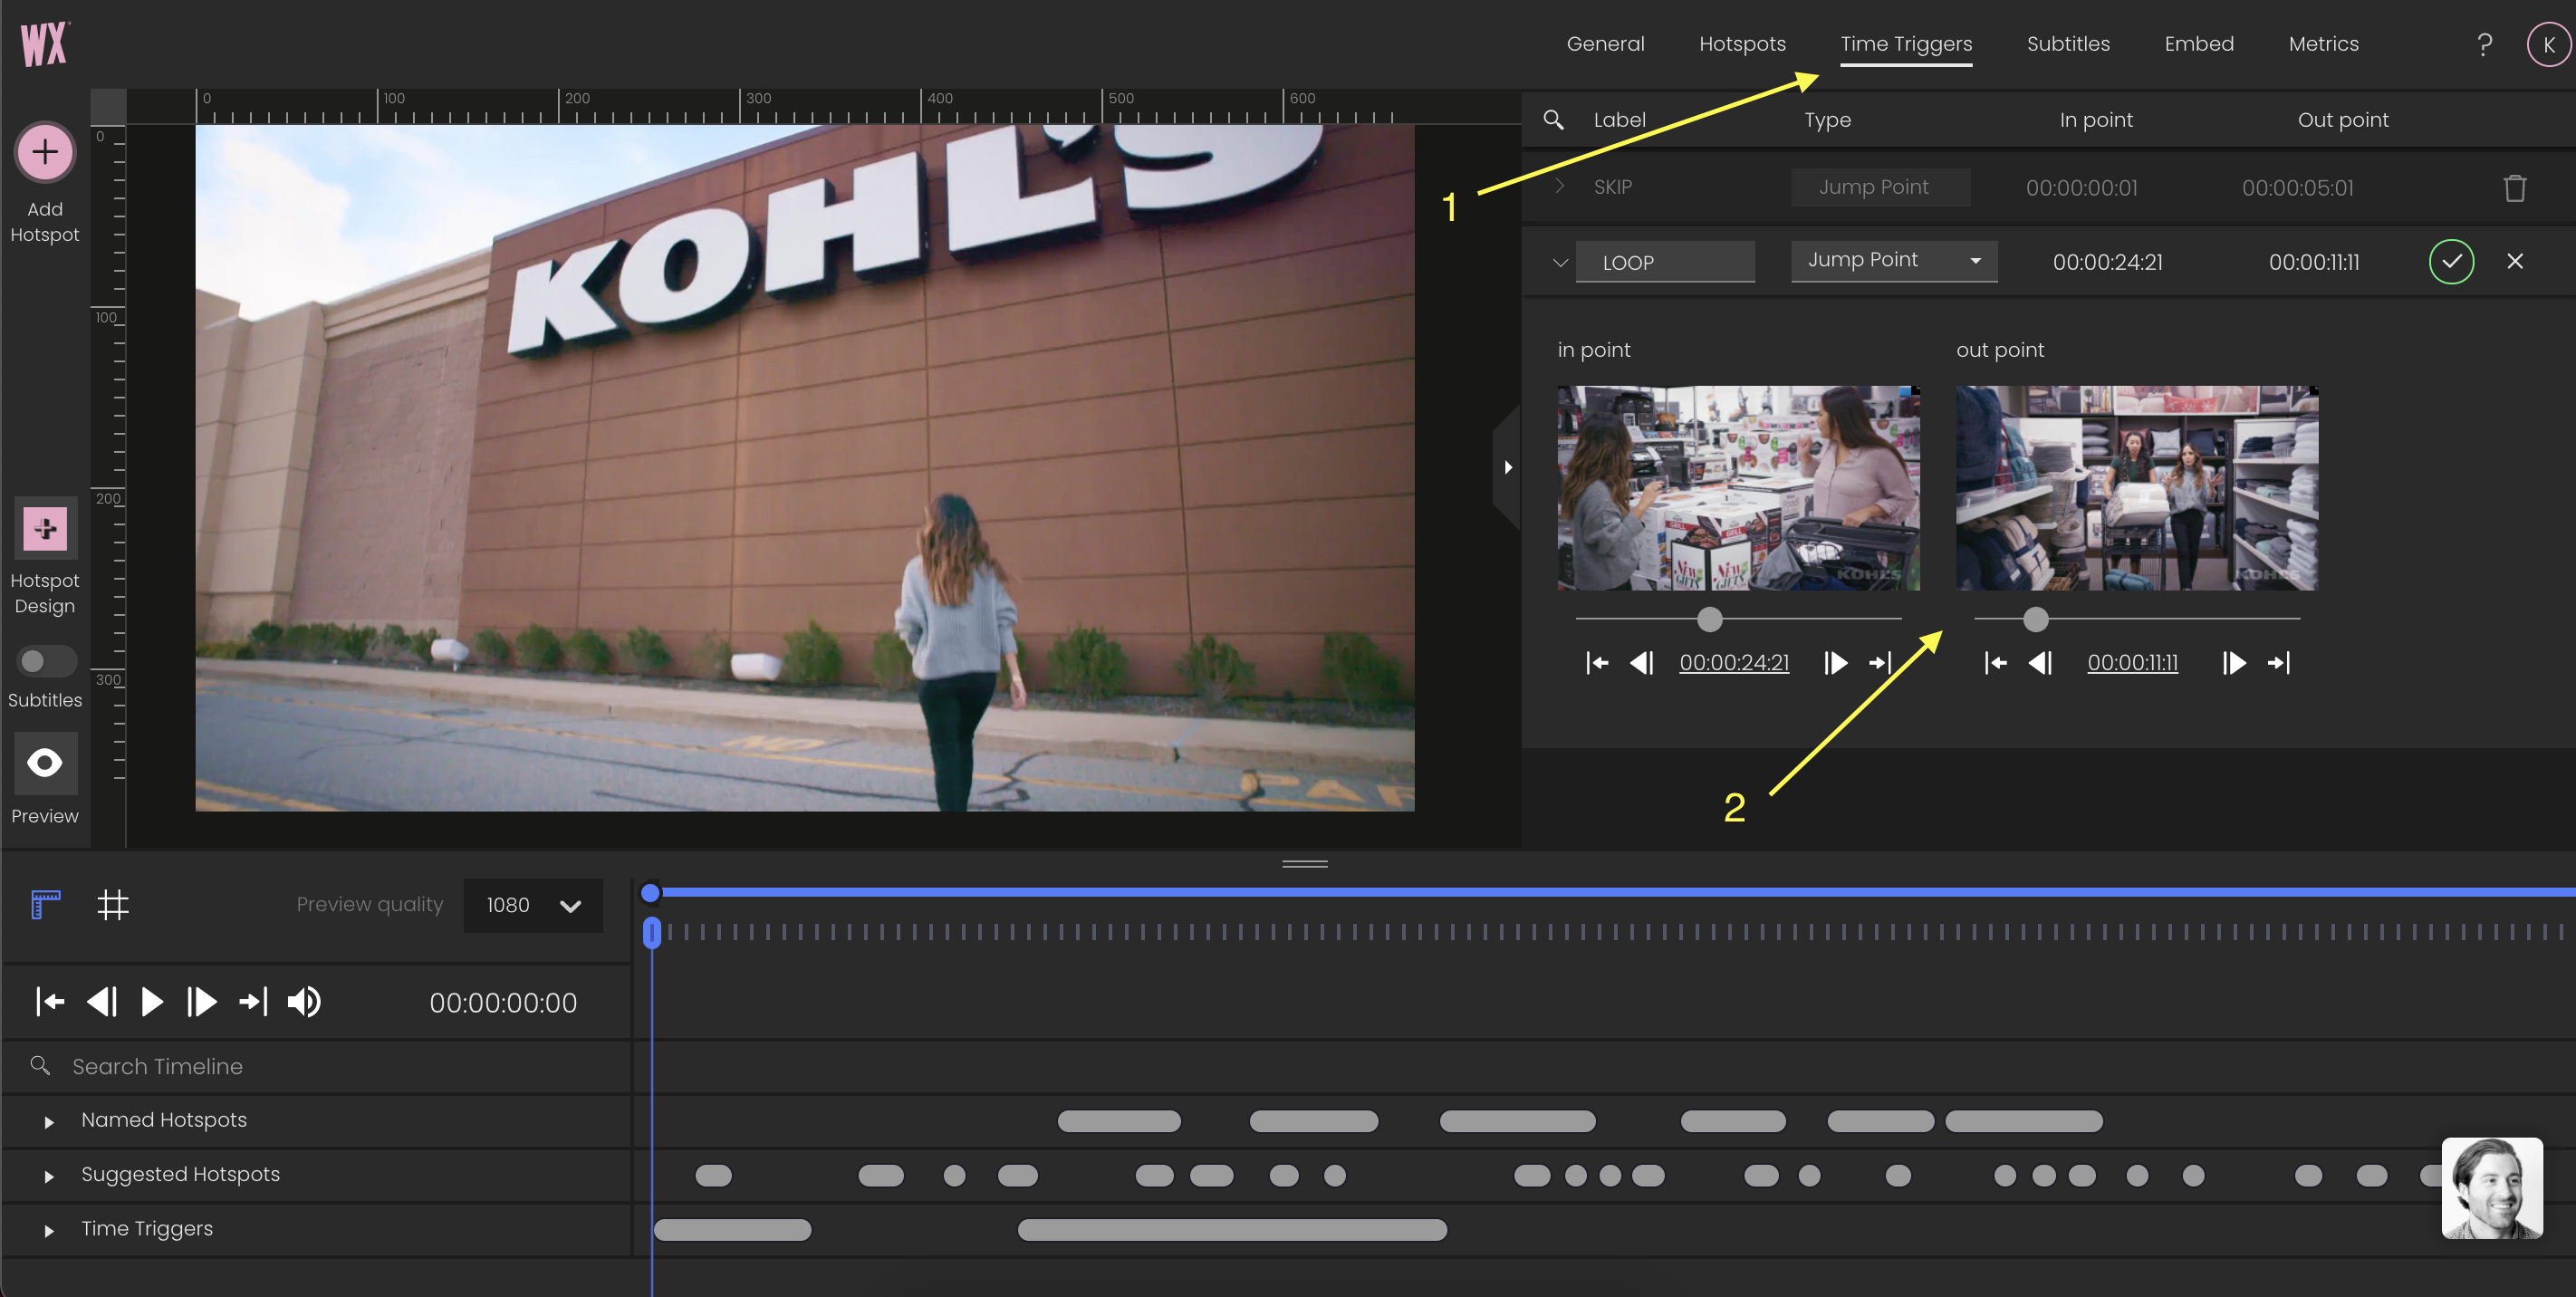Click the in point video thumbnail
This screenshot has width=2576, height=1297.
pos(1738,488)
